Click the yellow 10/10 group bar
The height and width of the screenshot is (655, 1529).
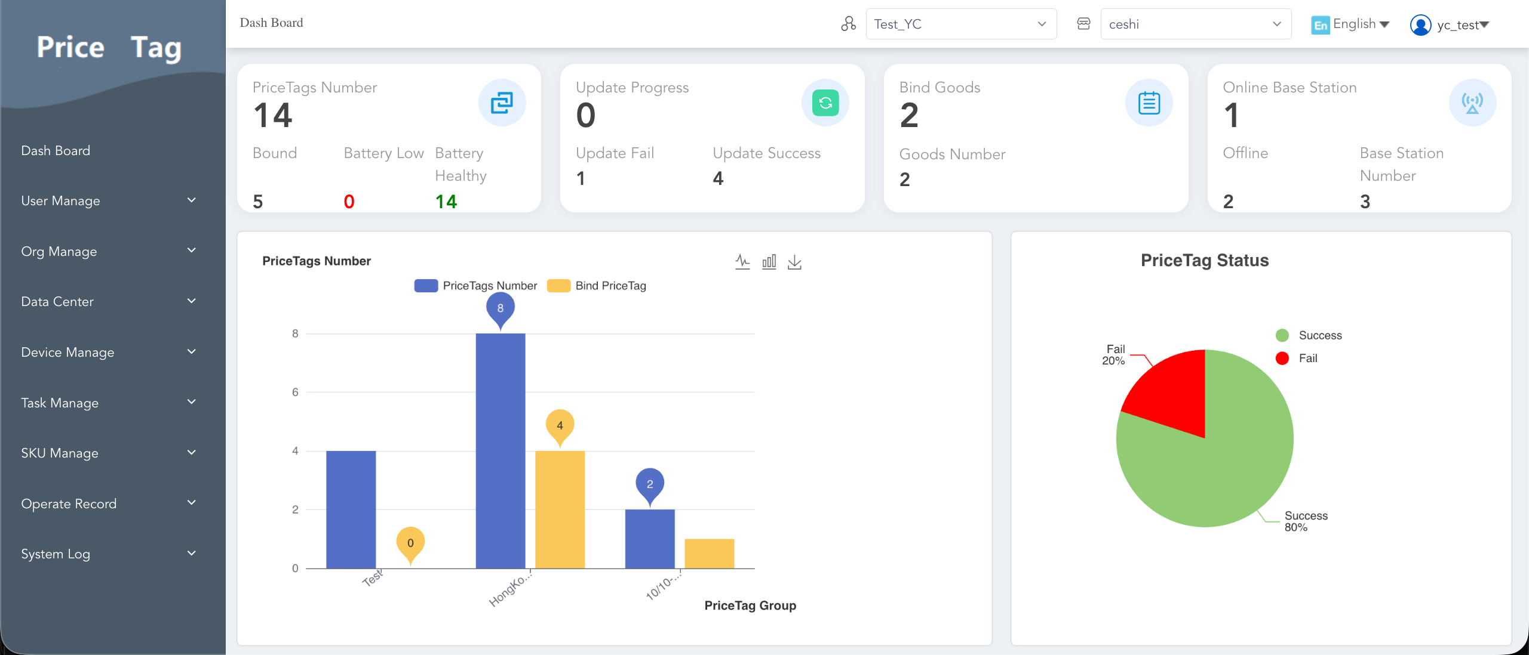710,554
